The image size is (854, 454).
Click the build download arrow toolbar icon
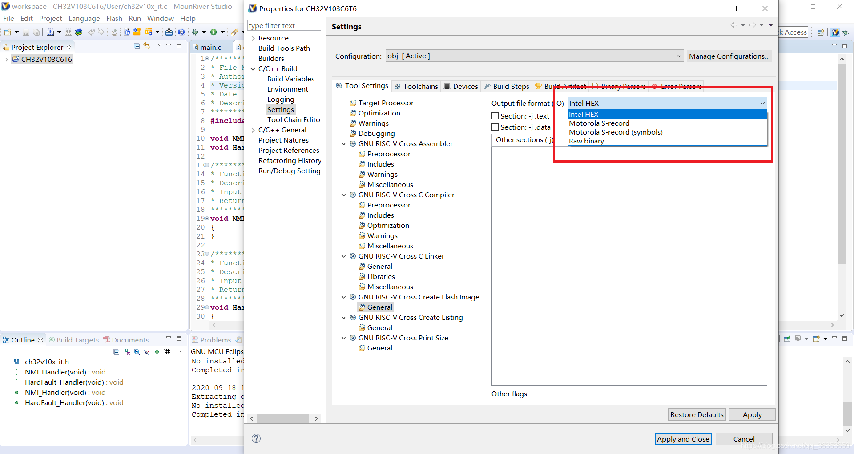[x=50, y=32]
